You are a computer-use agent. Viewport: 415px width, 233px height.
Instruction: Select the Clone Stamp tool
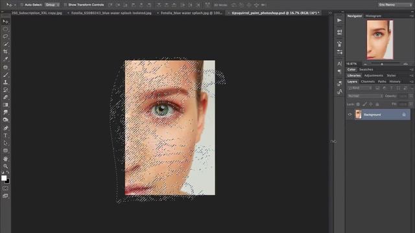(x=6, y=82)
